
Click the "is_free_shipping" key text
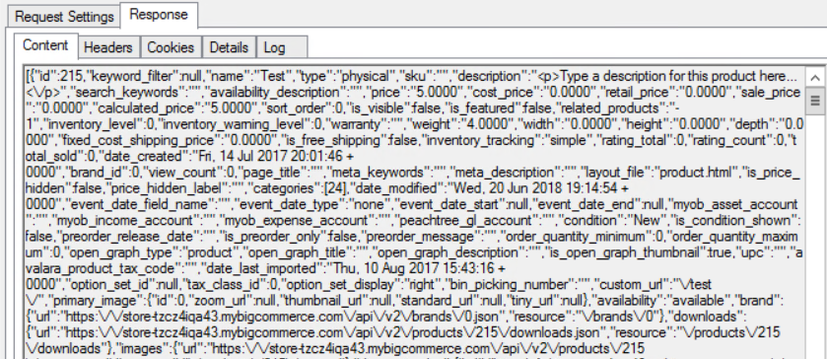click(333, 140)
